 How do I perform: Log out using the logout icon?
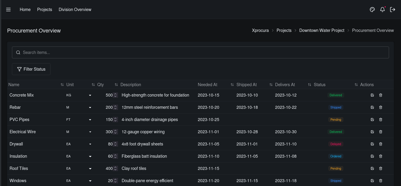click(x=393, y=10)
